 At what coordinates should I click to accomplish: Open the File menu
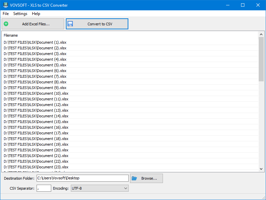(5, 14)
